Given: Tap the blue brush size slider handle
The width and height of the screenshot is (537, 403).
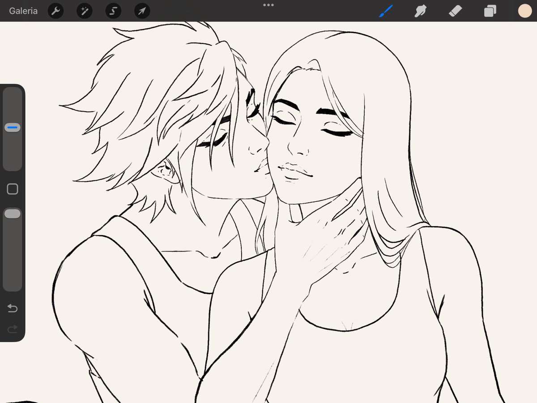Looking at the screenshot, I should coord(12,127).
